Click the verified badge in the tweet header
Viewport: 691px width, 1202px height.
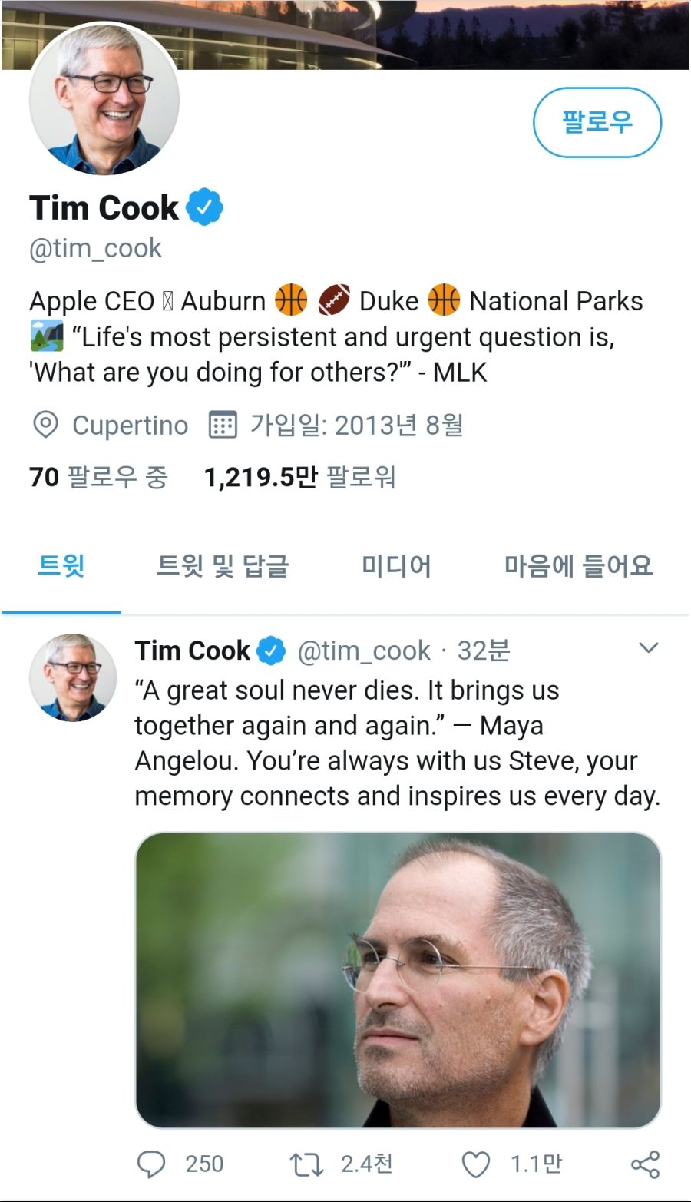point(273,649)
